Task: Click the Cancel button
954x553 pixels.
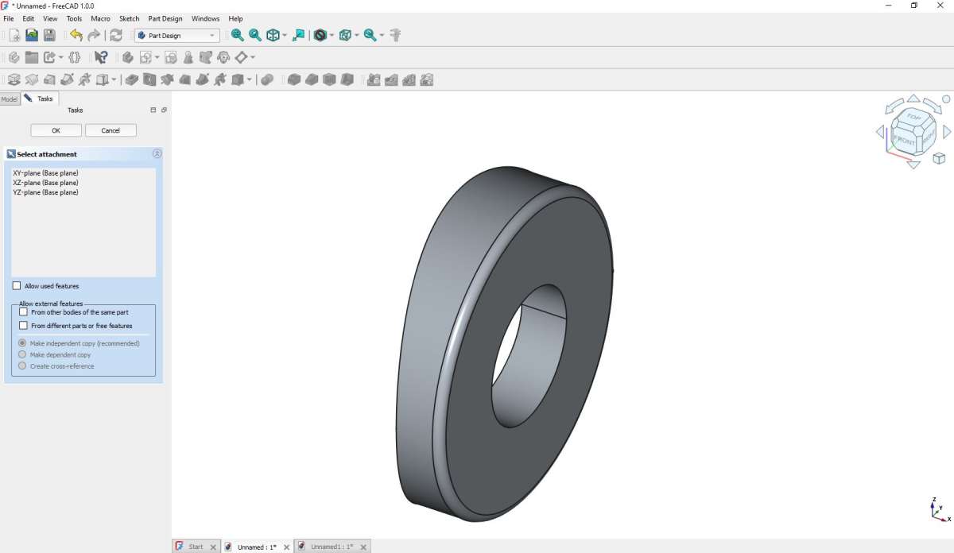Action: (111, 130)
